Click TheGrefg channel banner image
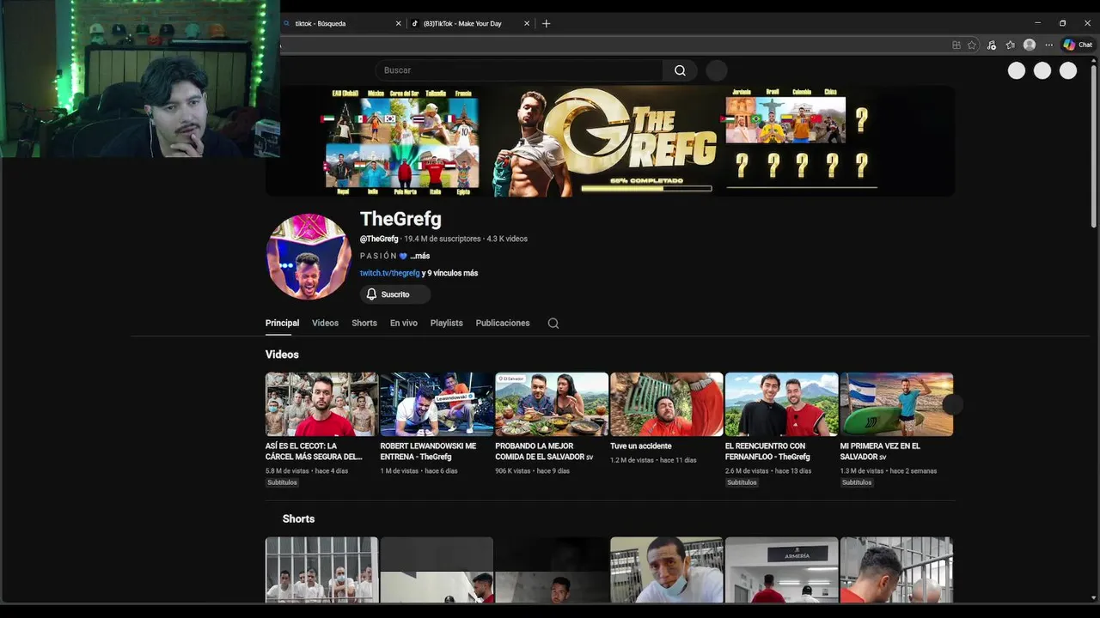This screenshot has height=618, width=1100. pos(610,141)
